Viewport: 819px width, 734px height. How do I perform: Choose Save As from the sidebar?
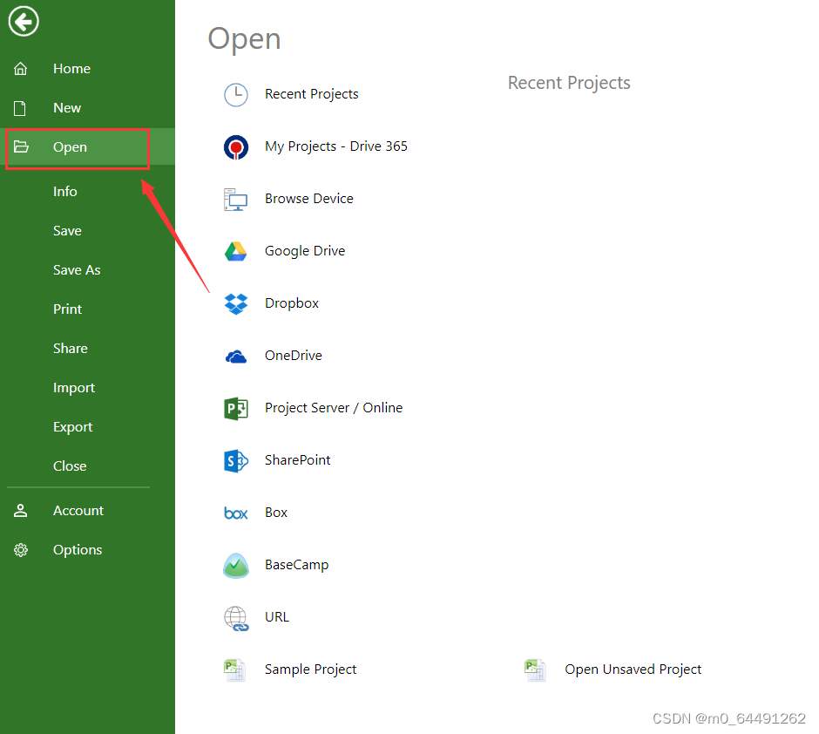pos(77,269)
